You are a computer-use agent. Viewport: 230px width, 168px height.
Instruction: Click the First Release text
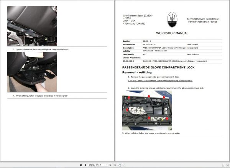(193, 54)
